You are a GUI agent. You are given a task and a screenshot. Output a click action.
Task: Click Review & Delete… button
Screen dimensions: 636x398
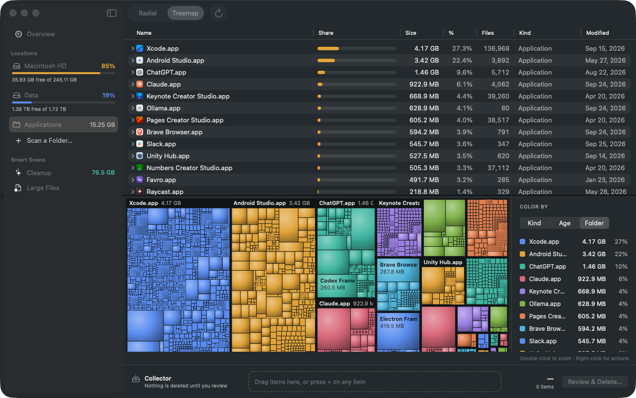(x=595, y=382)
